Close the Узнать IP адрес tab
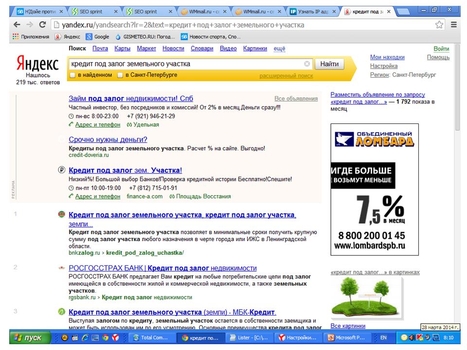 334,12
